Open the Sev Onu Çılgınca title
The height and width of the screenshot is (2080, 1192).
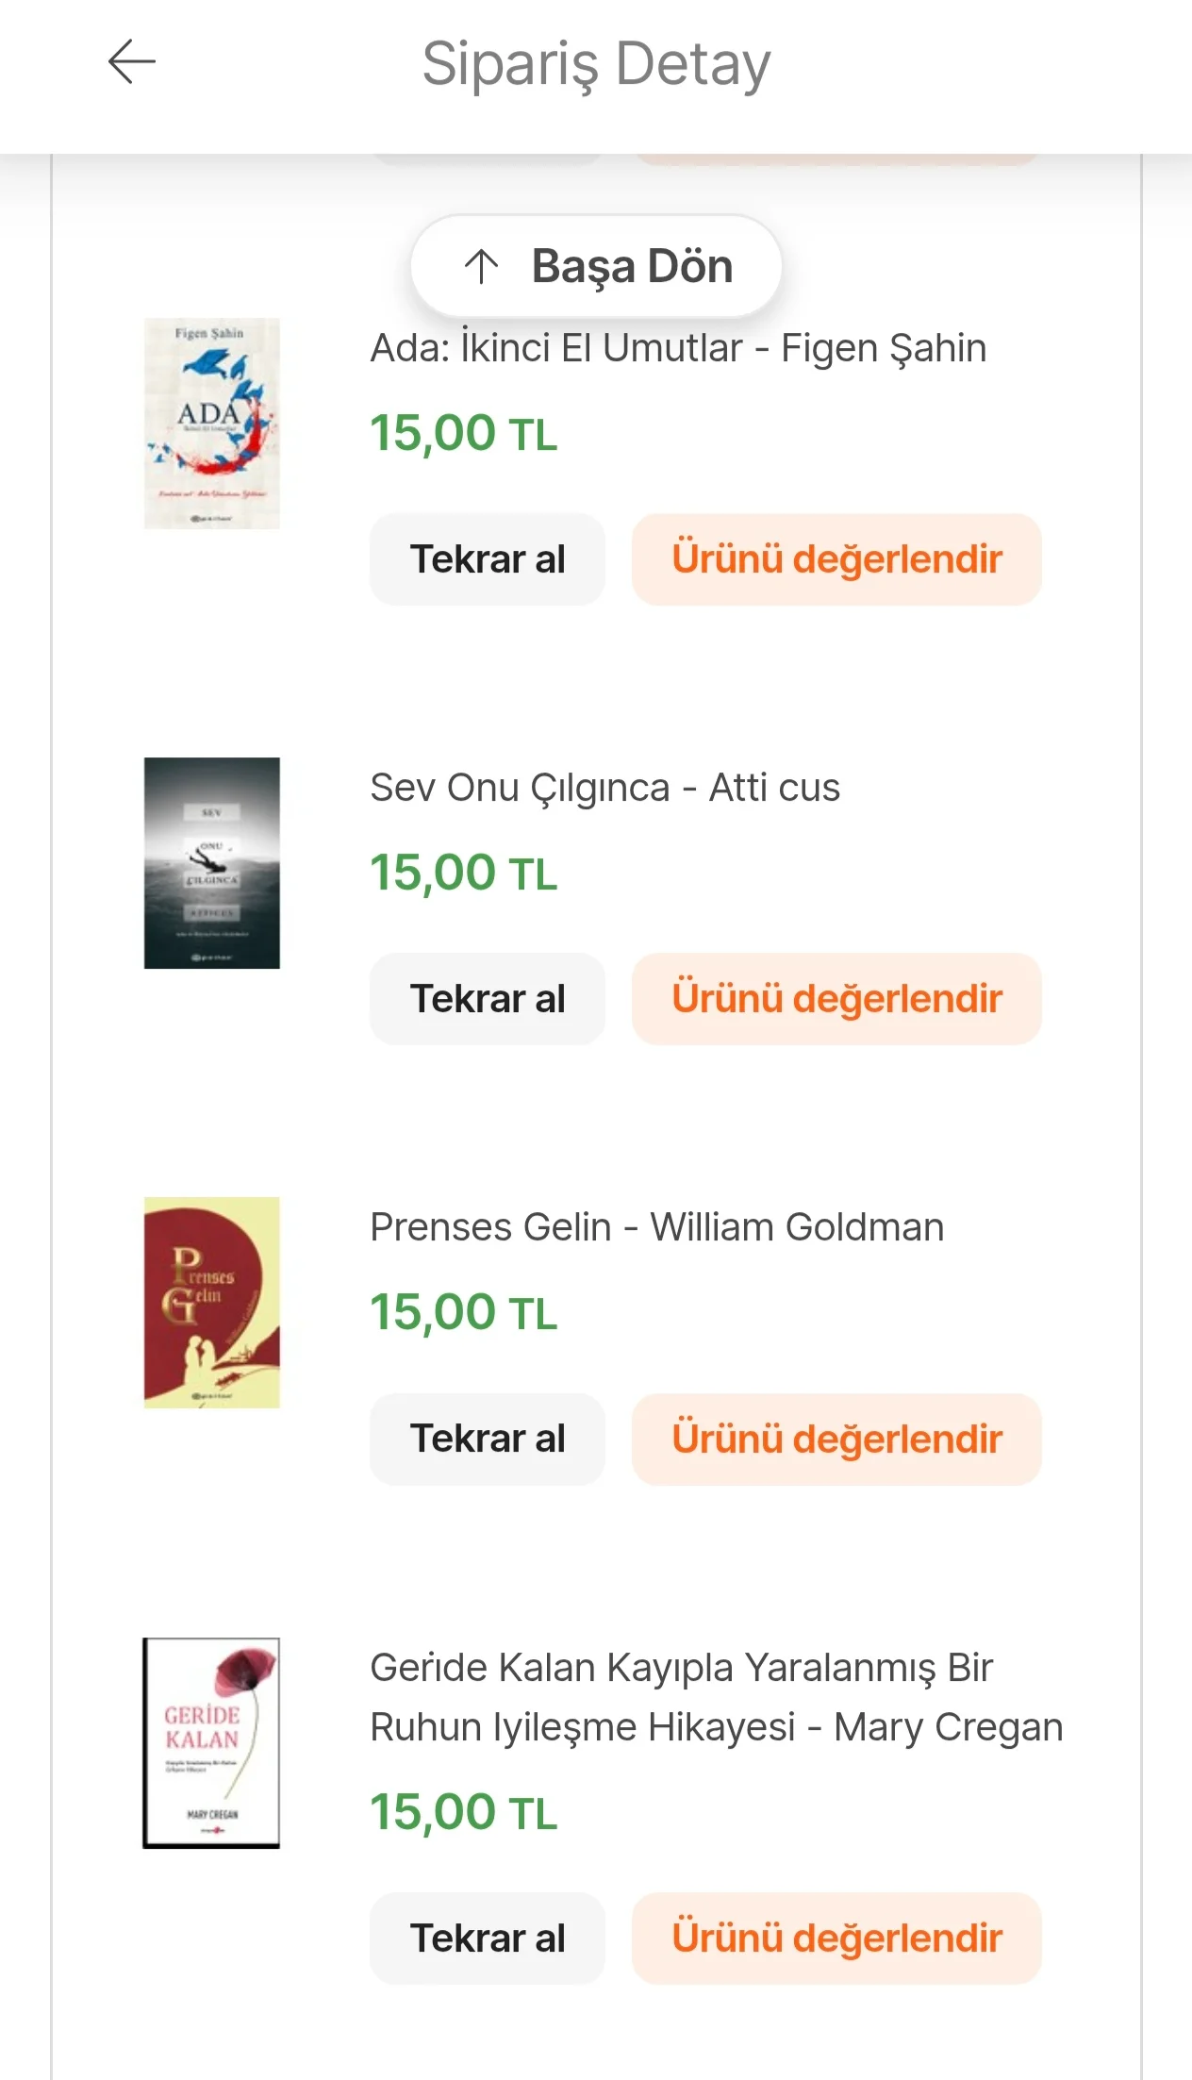[x=604, y=788]
